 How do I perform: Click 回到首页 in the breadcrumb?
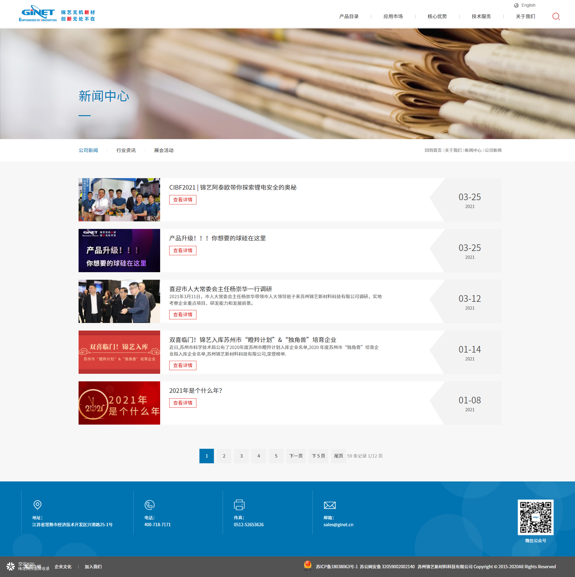point(433,150)
